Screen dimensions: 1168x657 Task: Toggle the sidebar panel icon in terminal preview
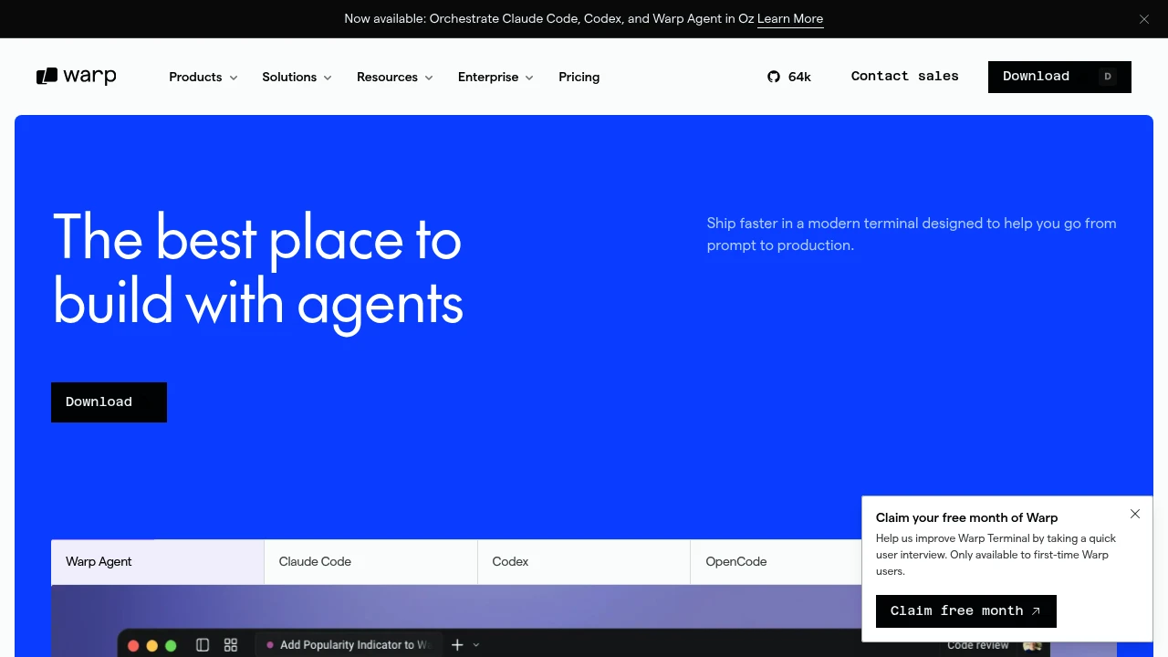[203, 645]
